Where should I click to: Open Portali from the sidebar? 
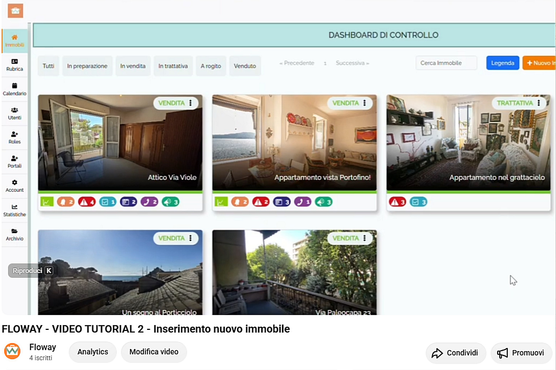(x=14, y=162)
